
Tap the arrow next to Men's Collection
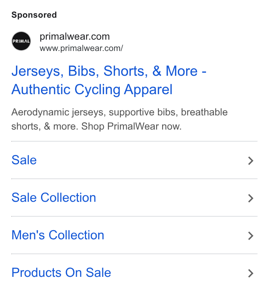click(x=251, y=236)
